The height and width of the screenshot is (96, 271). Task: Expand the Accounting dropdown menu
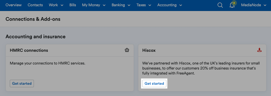click(x=170, y=5)
